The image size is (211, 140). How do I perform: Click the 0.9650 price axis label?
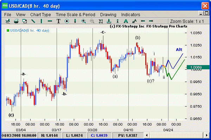coord(196,119)
